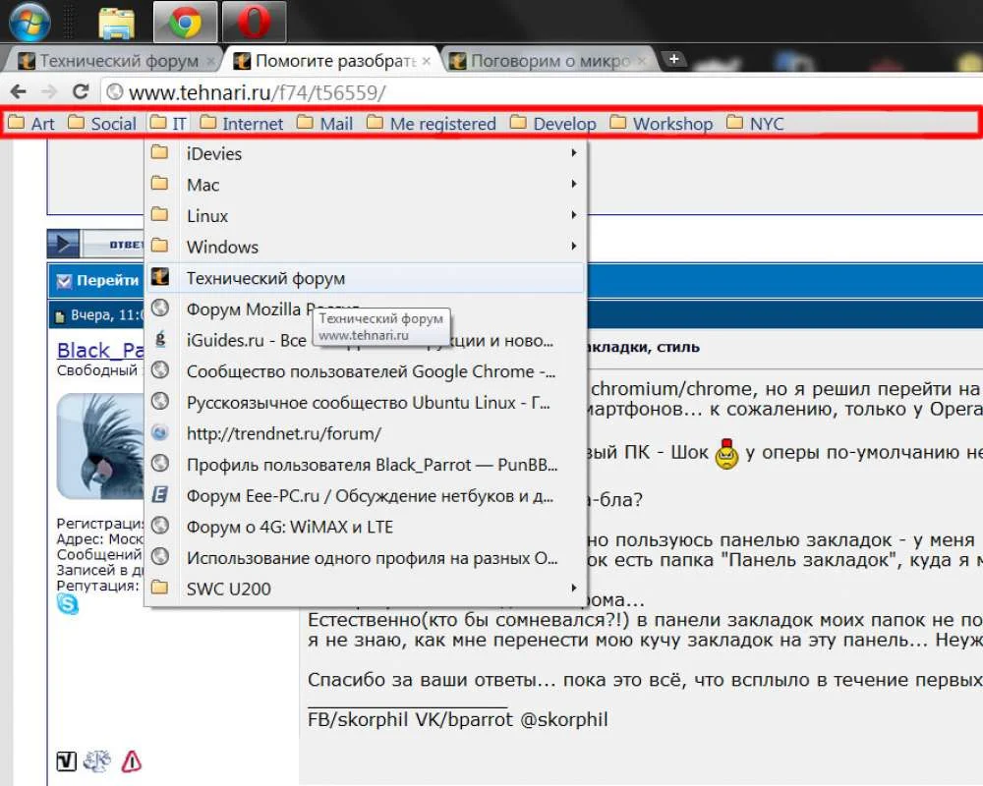Click the trendnet.ru bookmark favicon
The image size is (983, 786).
point(160,432)
